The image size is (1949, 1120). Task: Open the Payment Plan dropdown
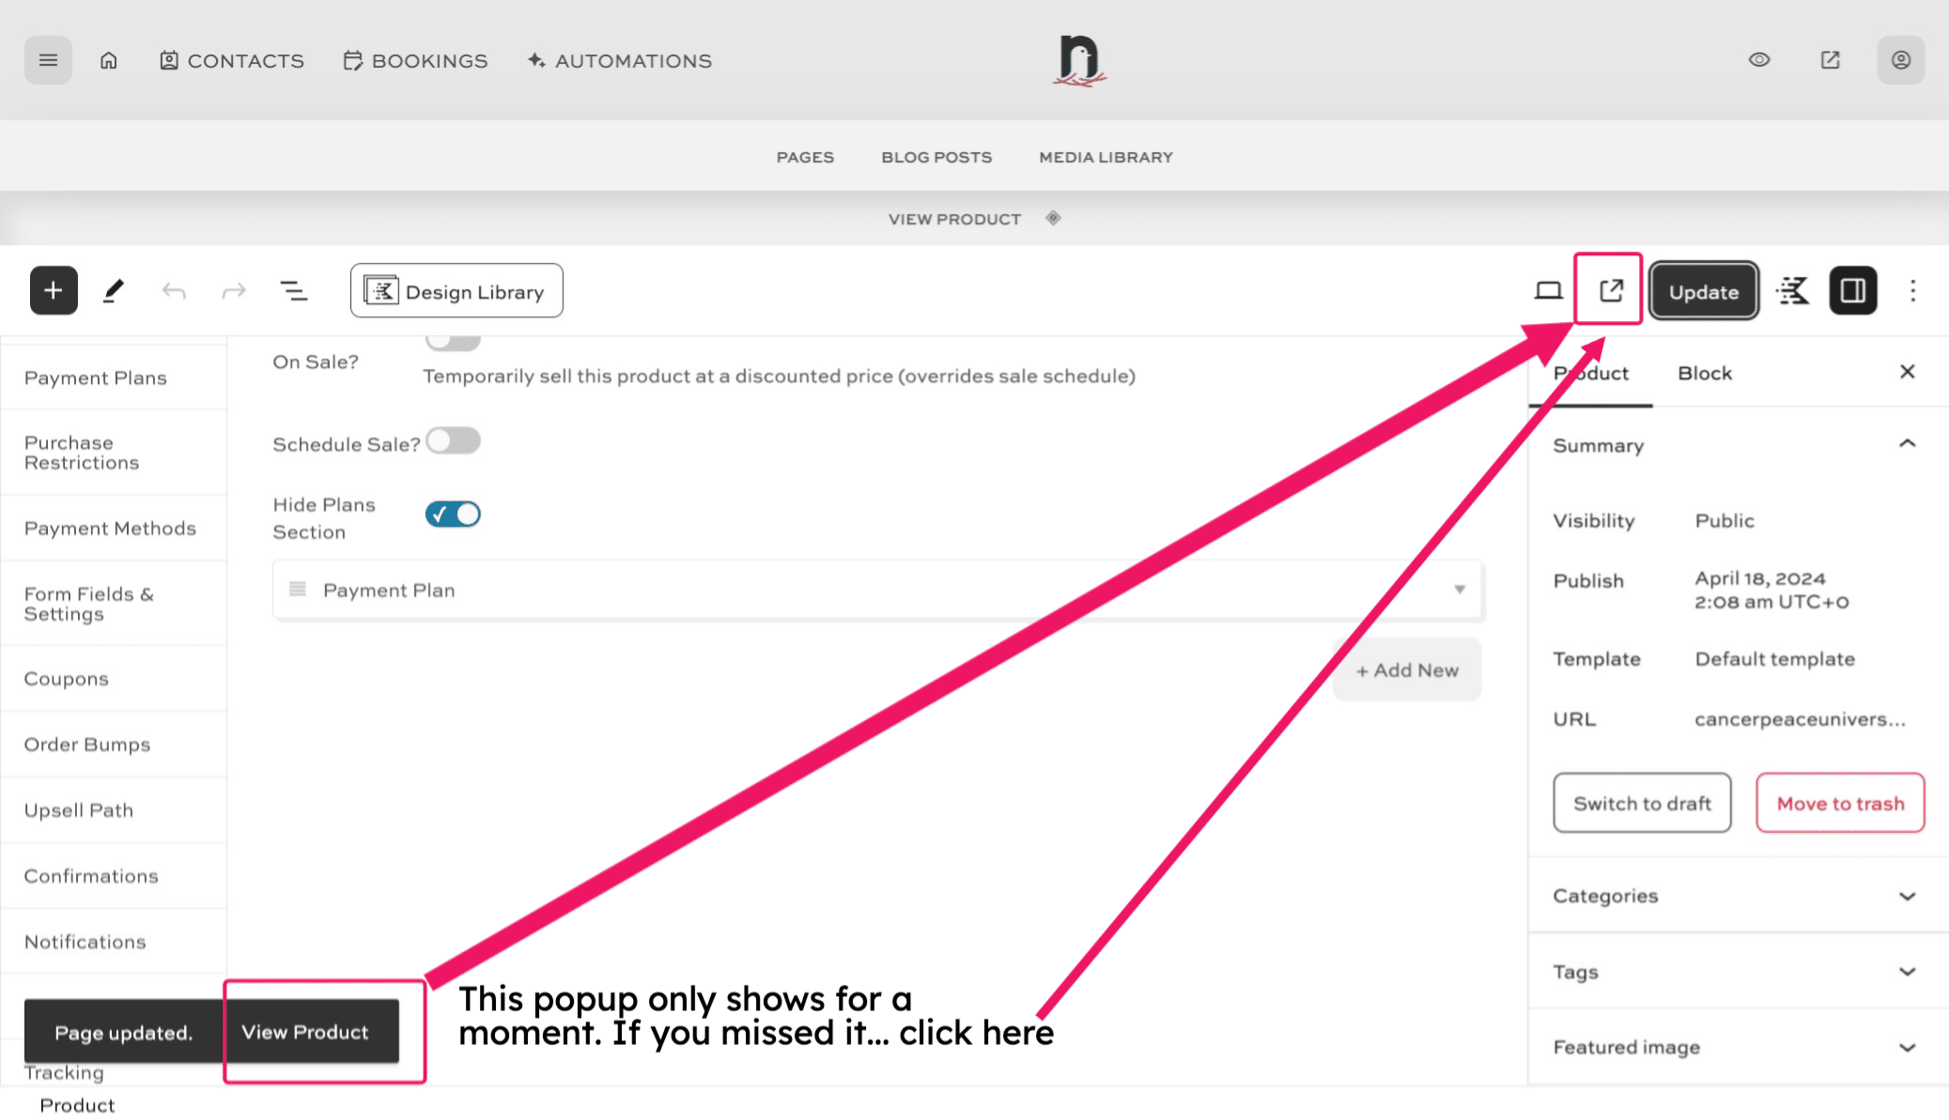click(x=1459, y=590)
